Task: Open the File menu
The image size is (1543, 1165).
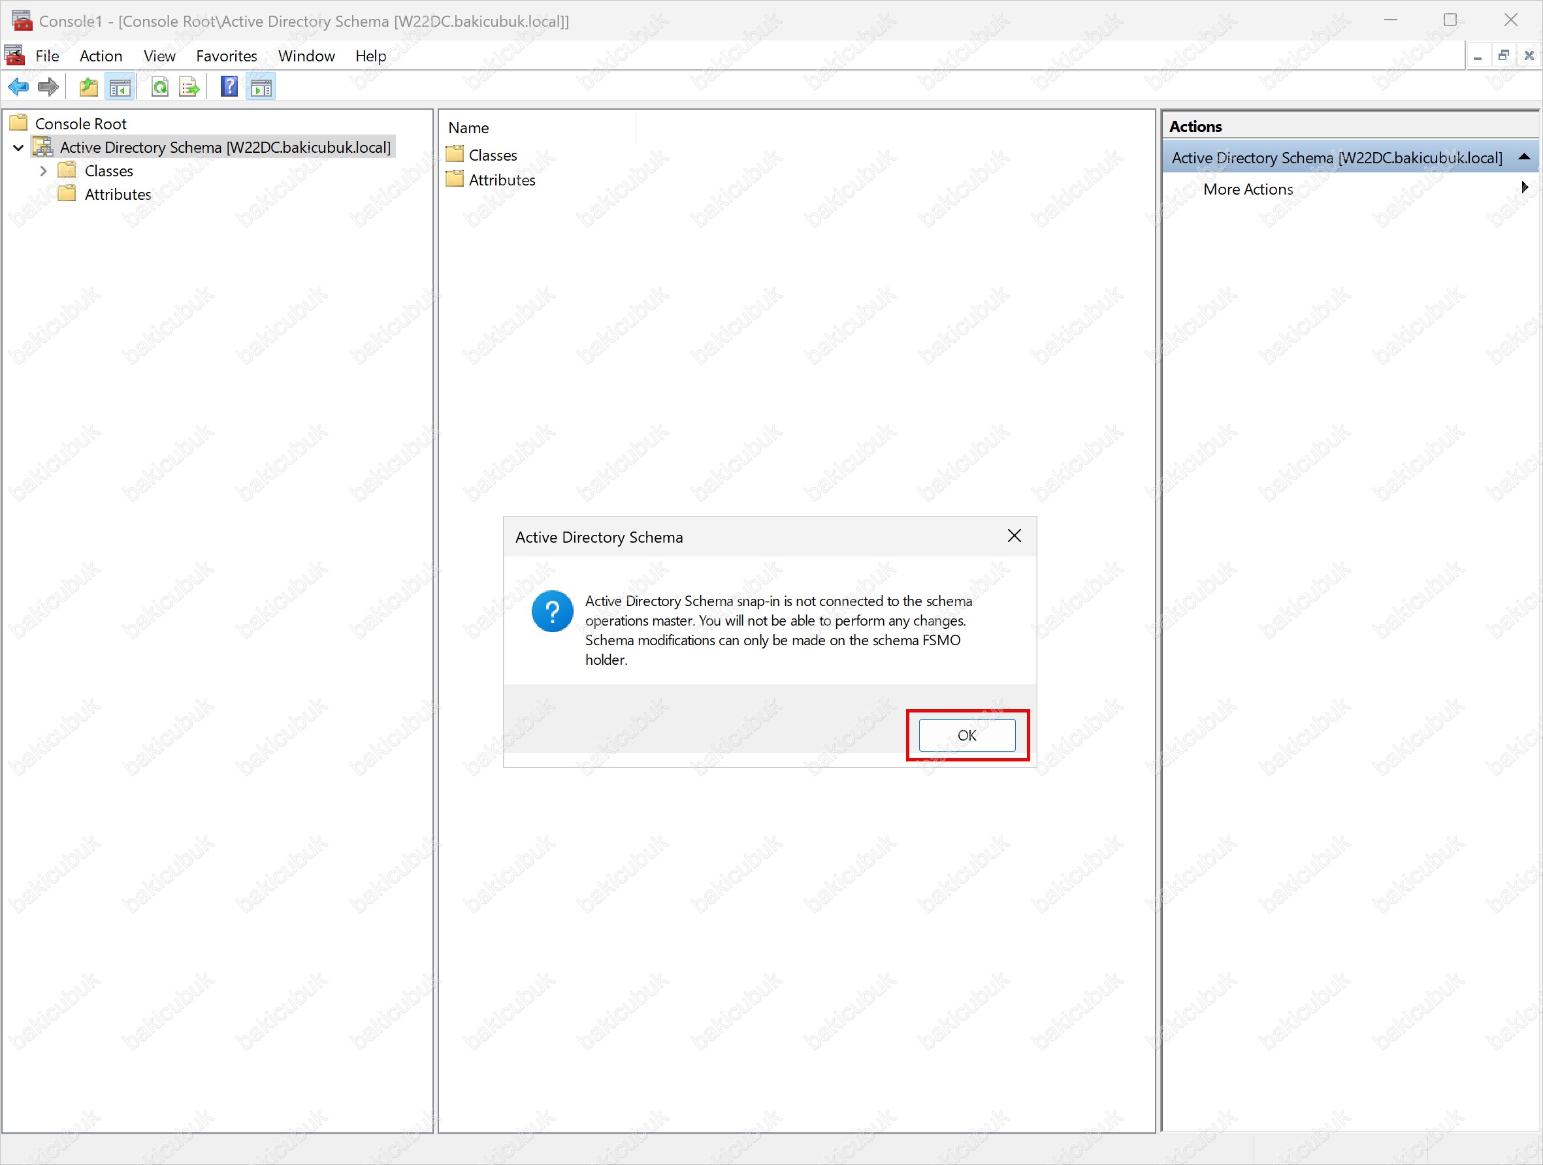Action: [48, 56]
